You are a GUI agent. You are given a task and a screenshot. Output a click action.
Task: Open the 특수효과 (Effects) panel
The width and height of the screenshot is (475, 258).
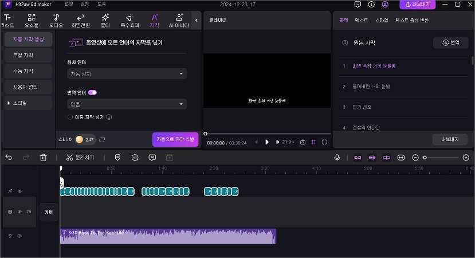coord(130,21)
